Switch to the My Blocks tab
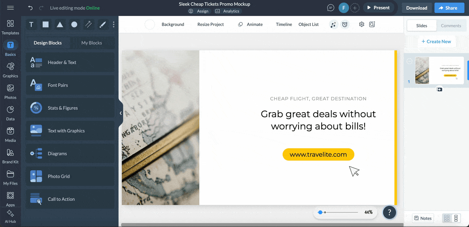The width and height of the screenshot is (469, 227). coord(91,43)
